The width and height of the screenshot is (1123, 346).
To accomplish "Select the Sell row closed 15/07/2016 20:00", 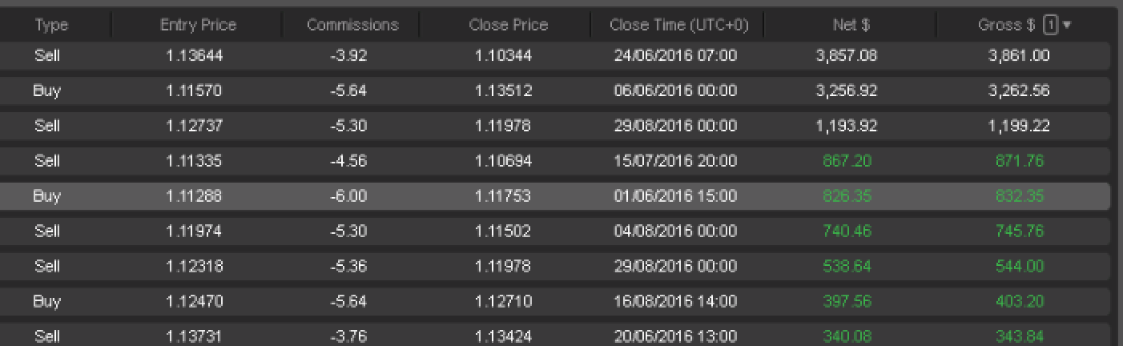I will coord(554,161).
